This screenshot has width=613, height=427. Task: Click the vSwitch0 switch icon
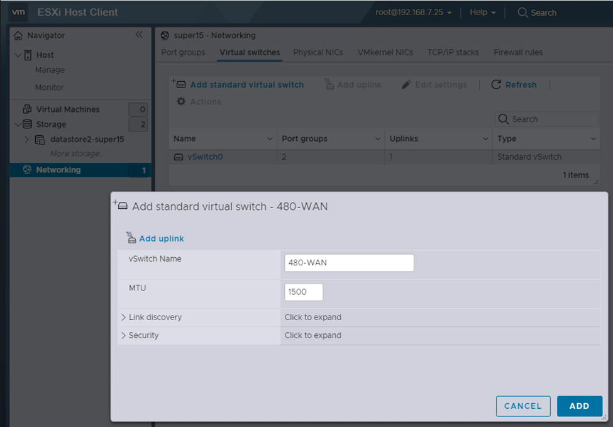(x=179, y=157)
